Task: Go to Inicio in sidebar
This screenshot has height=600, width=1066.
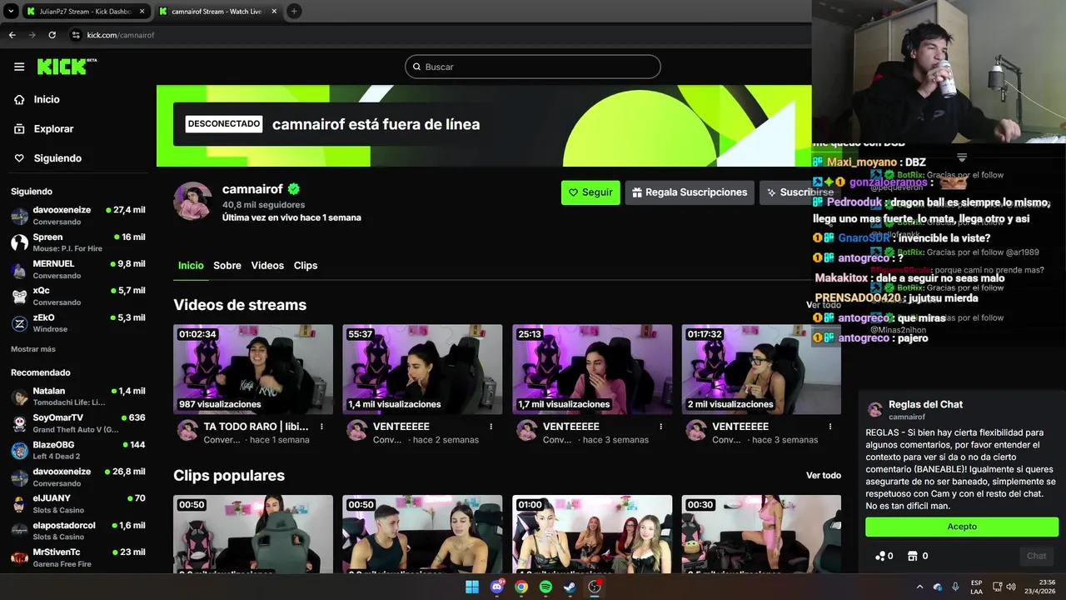Action: coord(47,99)
